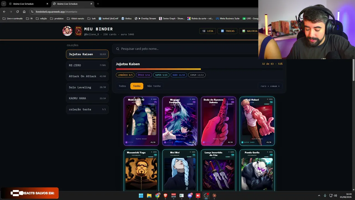The width and height of the screenshot is (355, 200).
Task: Open Brave browser from the taskbar
Action: coord(166,196)
